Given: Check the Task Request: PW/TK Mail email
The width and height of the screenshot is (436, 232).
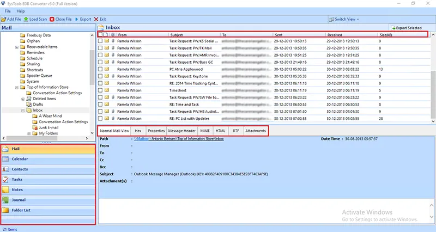Looking at the screenshot, I should coord(100,48).
